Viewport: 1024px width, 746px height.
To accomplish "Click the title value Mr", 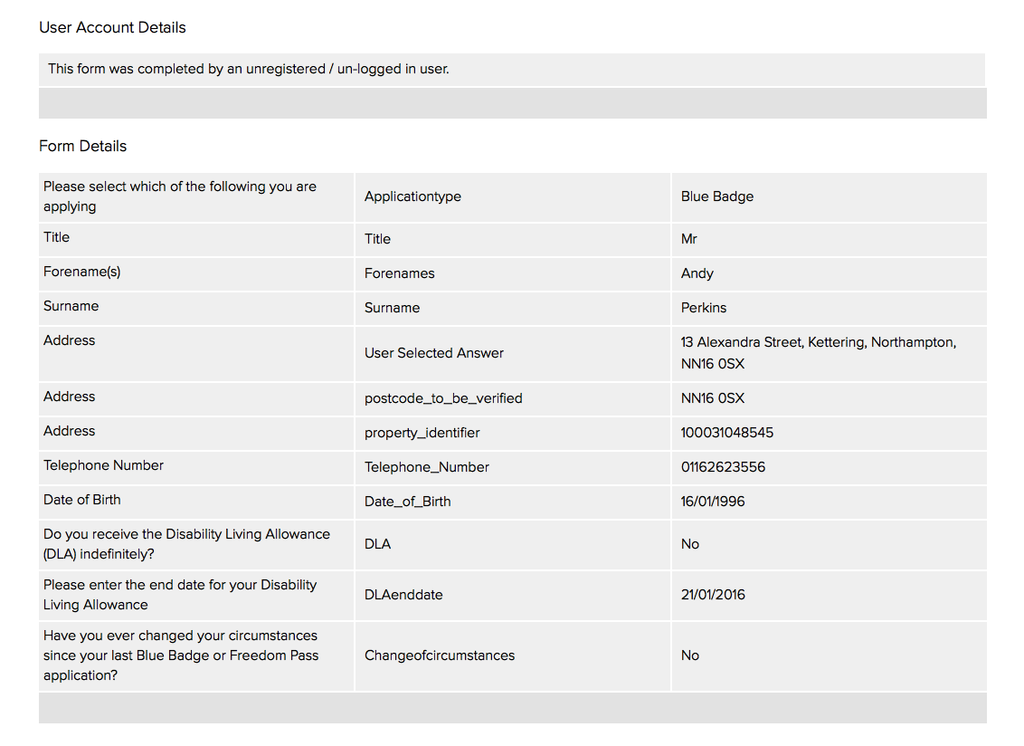I will pos(689,239).
